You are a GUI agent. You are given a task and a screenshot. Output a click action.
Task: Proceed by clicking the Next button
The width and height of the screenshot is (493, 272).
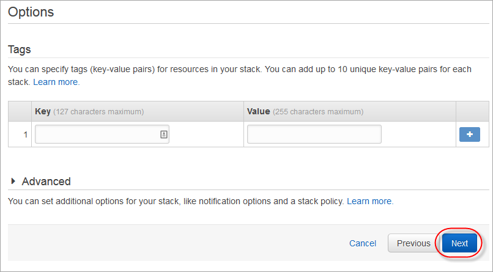[x=459, y=243]
